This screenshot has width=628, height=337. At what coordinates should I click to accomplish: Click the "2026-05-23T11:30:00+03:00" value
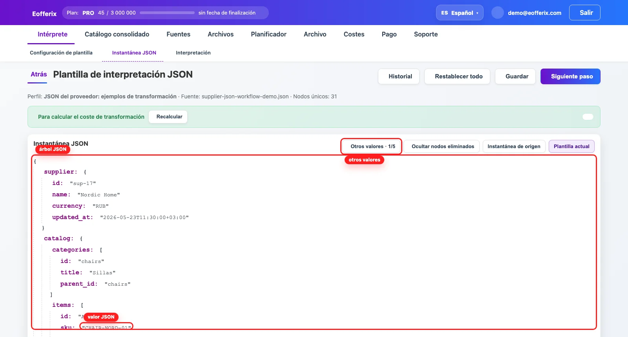[x=144, y=217]
